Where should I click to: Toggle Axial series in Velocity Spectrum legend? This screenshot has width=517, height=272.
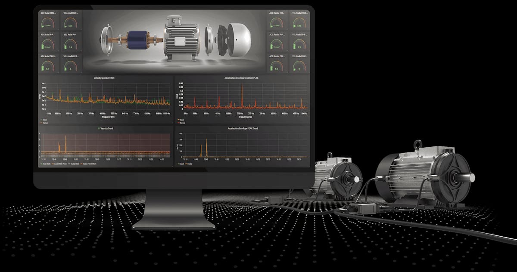pos(44,119)
